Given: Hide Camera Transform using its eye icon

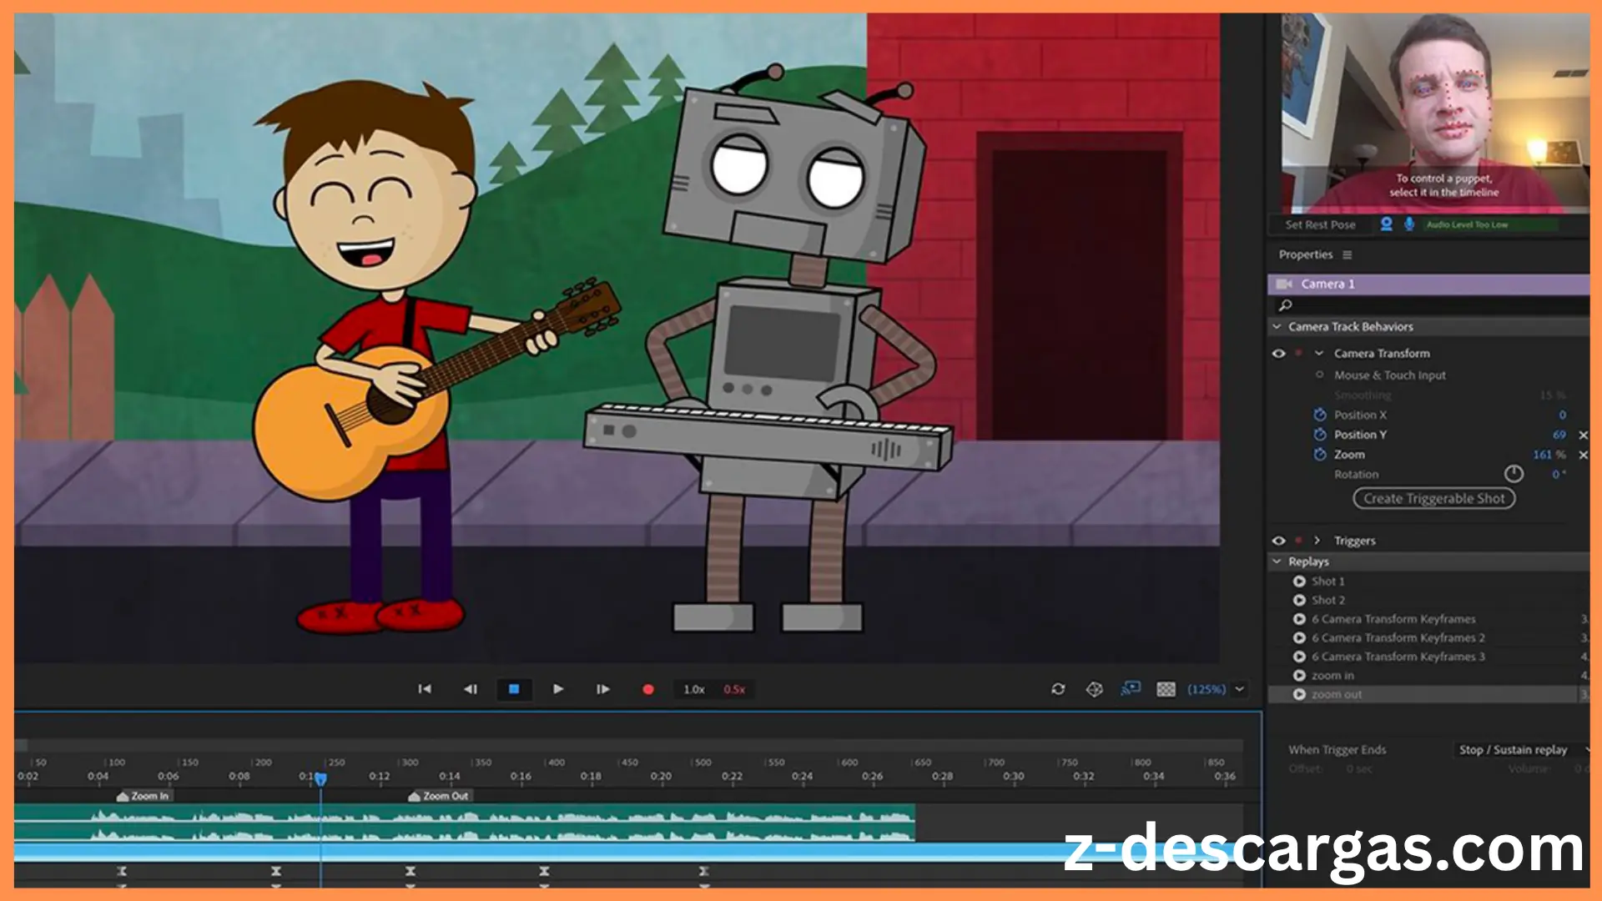Looking at the screenshot, I should [x=1278, y=353].
